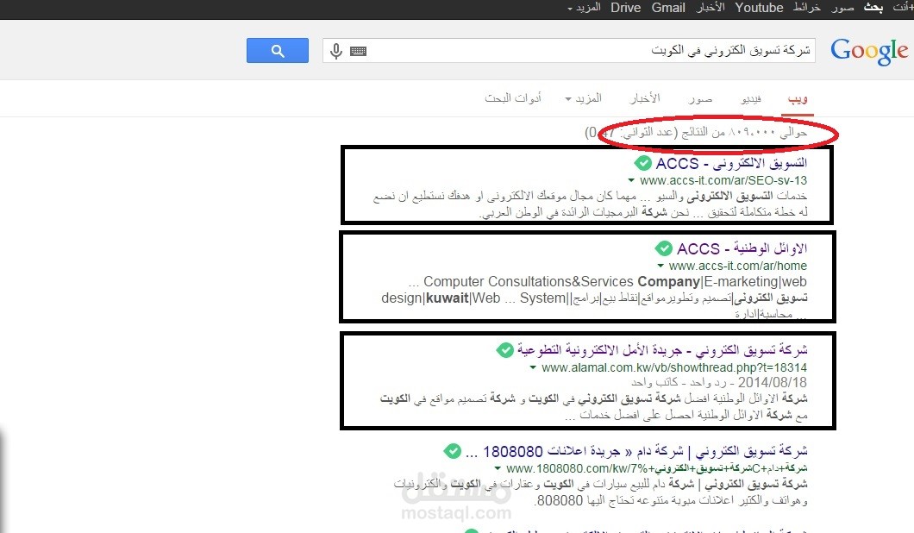This screenshot has width=914, height=533.
Task: Expand arrow next to www.accs-it.com/ar/home
Action: pos(660,266)
